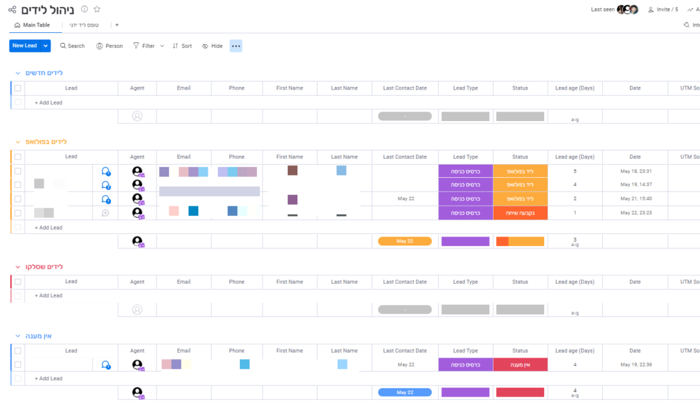Select all leads in the לידים בפולואפ group

click(18, 157)
